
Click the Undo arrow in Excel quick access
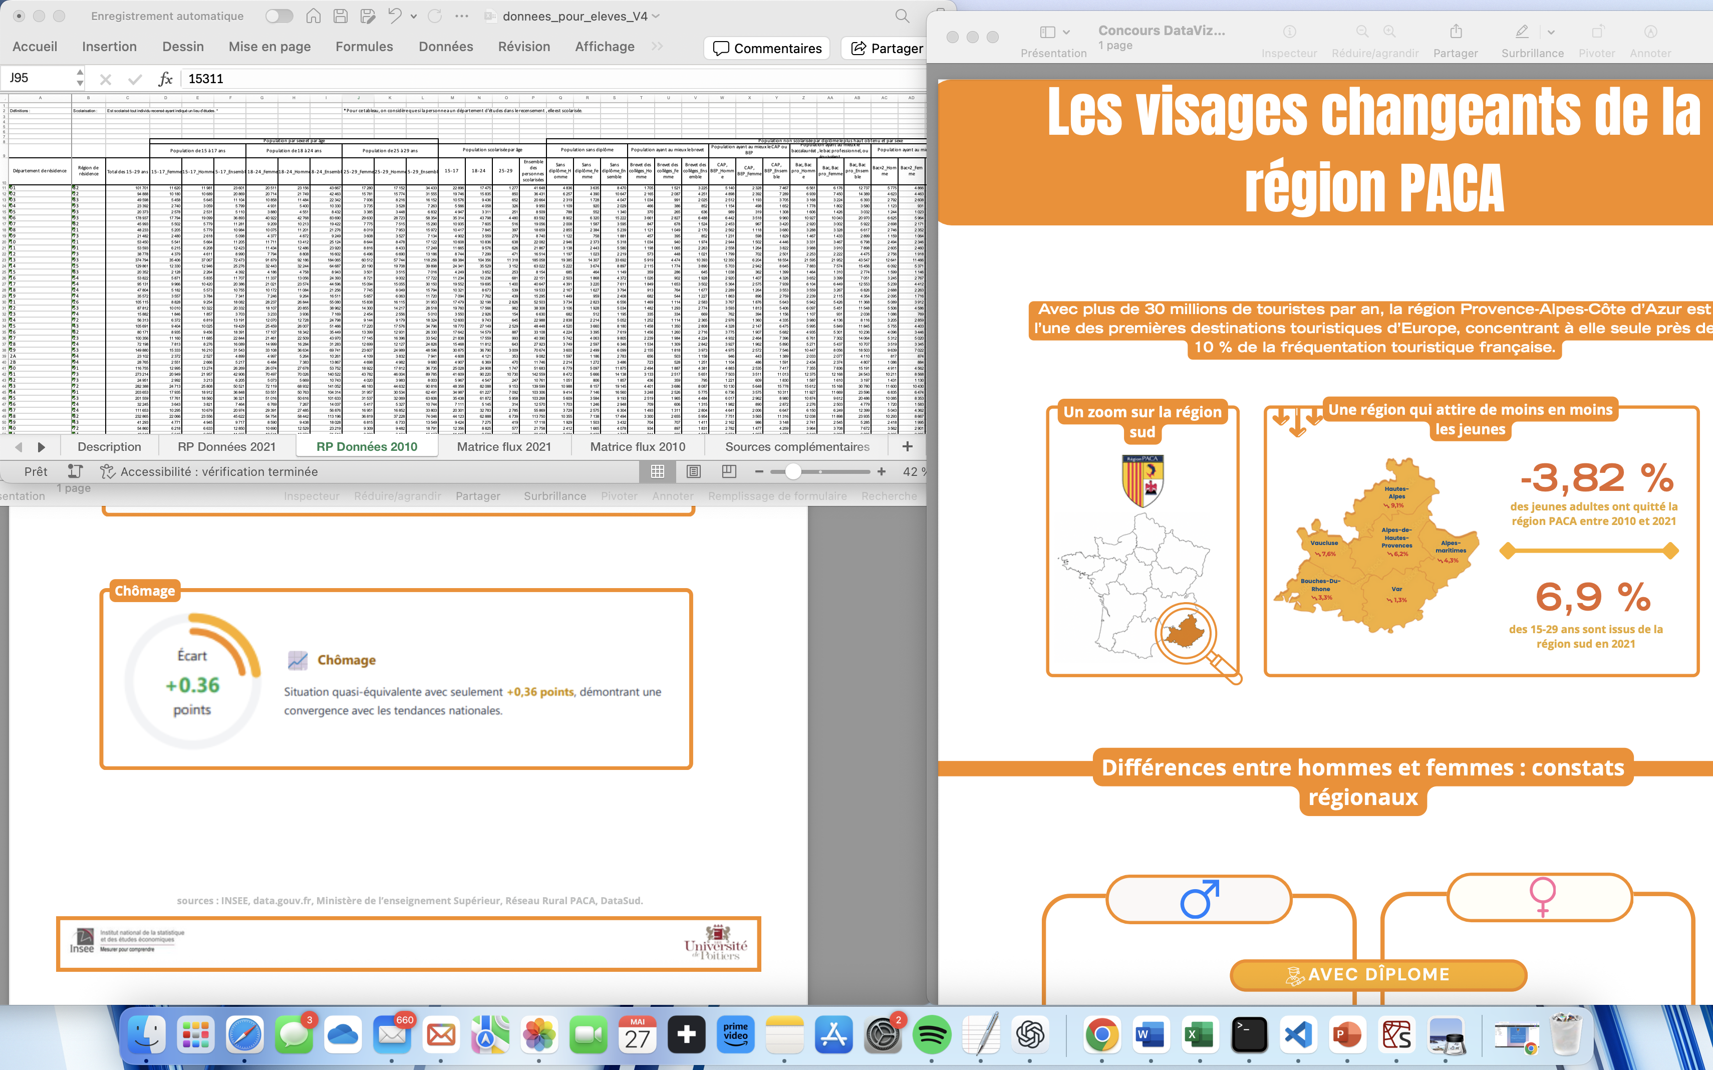(396, 16)
